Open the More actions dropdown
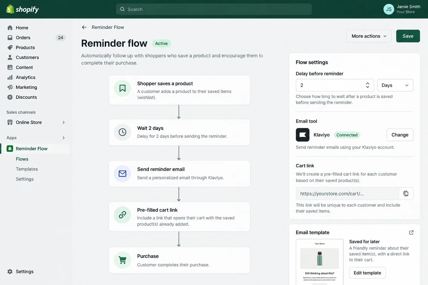 (369, 36)
